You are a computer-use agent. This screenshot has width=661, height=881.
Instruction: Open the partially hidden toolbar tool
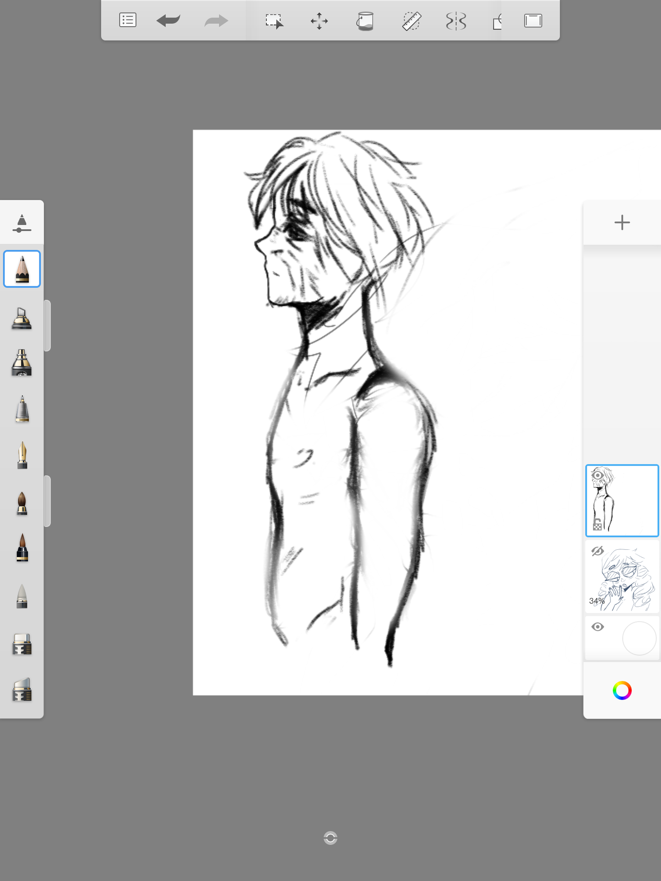pyautogui.click(x=497, y=21)
